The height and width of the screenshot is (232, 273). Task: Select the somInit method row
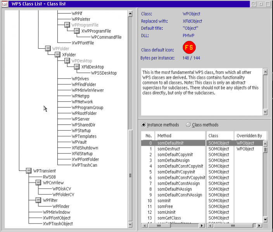[x=202, y=201]
